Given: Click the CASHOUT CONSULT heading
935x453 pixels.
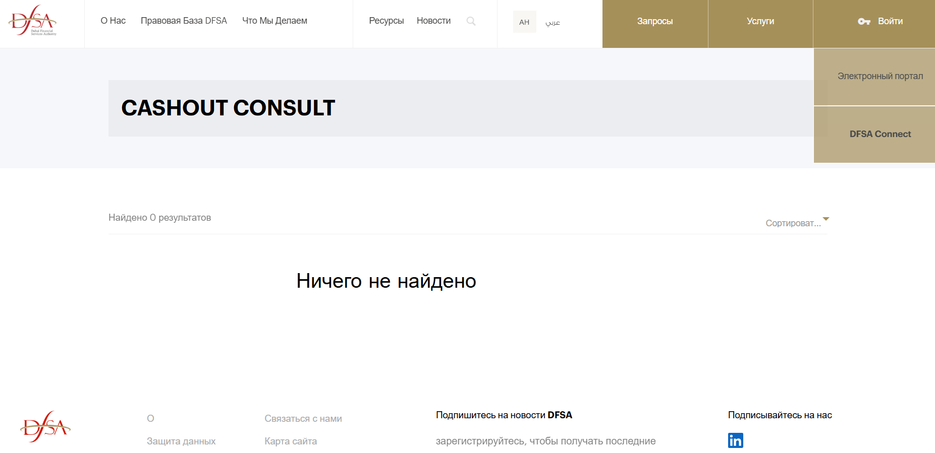Looking at the screenshot, I should coord(228,108).
